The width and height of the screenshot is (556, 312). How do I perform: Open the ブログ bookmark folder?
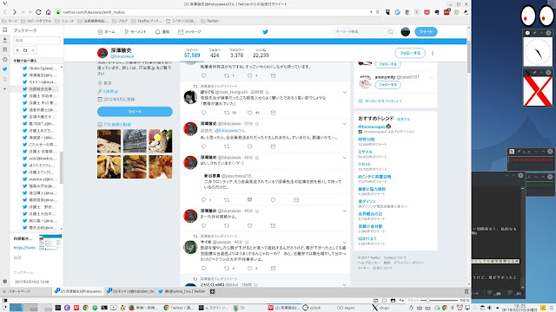point(120,21)
